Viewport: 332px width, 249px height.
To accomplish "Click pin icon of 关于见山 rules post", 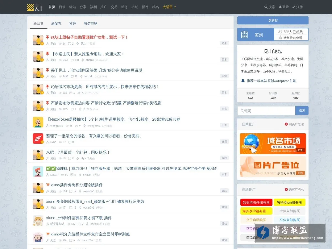I will coord(48,70).
